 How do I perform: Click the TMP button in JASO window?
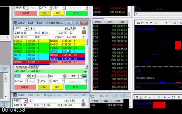(73, 76)
